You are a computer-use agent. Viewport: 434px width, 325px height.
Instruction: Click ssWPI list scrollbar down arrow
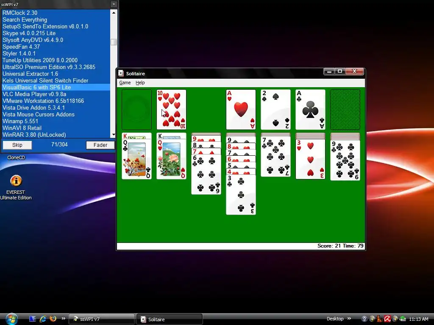pos(114,135)
